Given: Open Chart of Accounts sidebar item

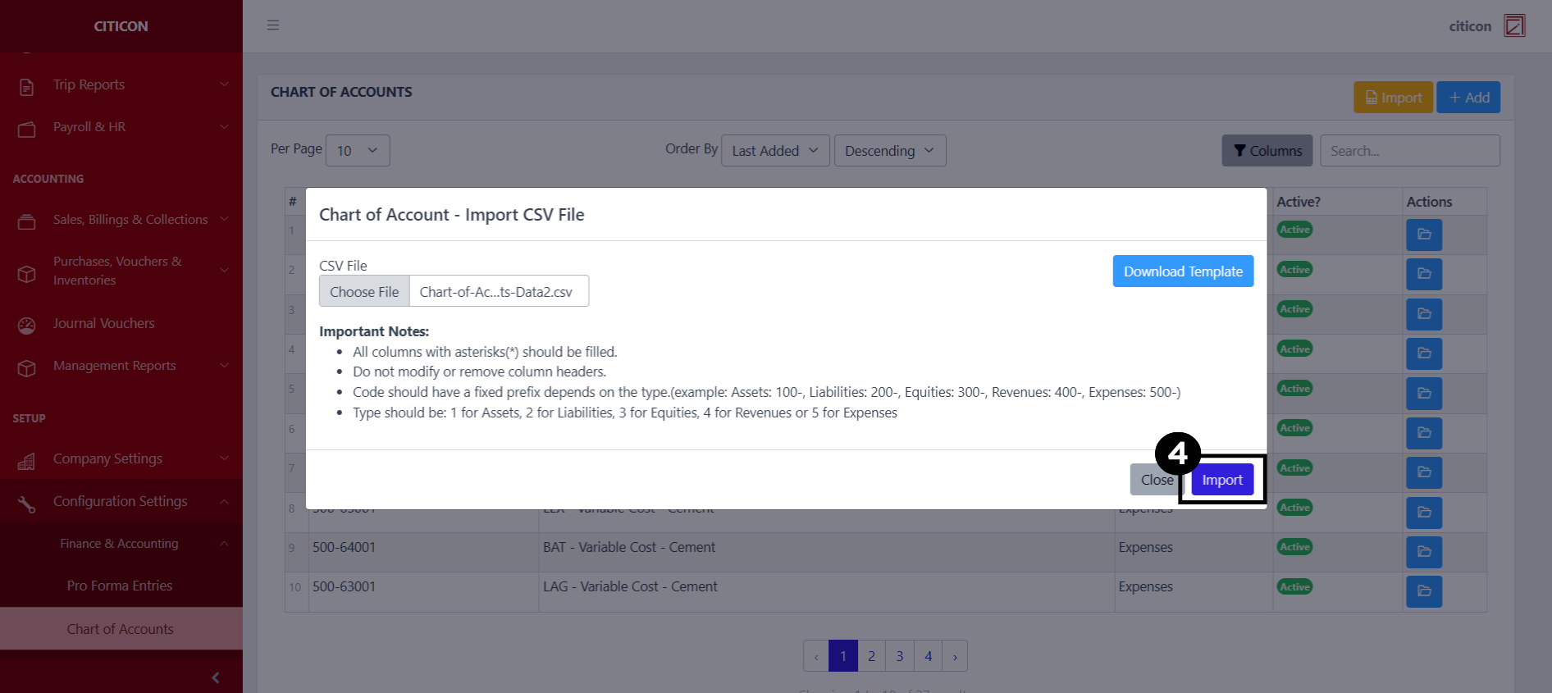Looking at the screenshot, I should pyautogui.click(x=121, y=629).
